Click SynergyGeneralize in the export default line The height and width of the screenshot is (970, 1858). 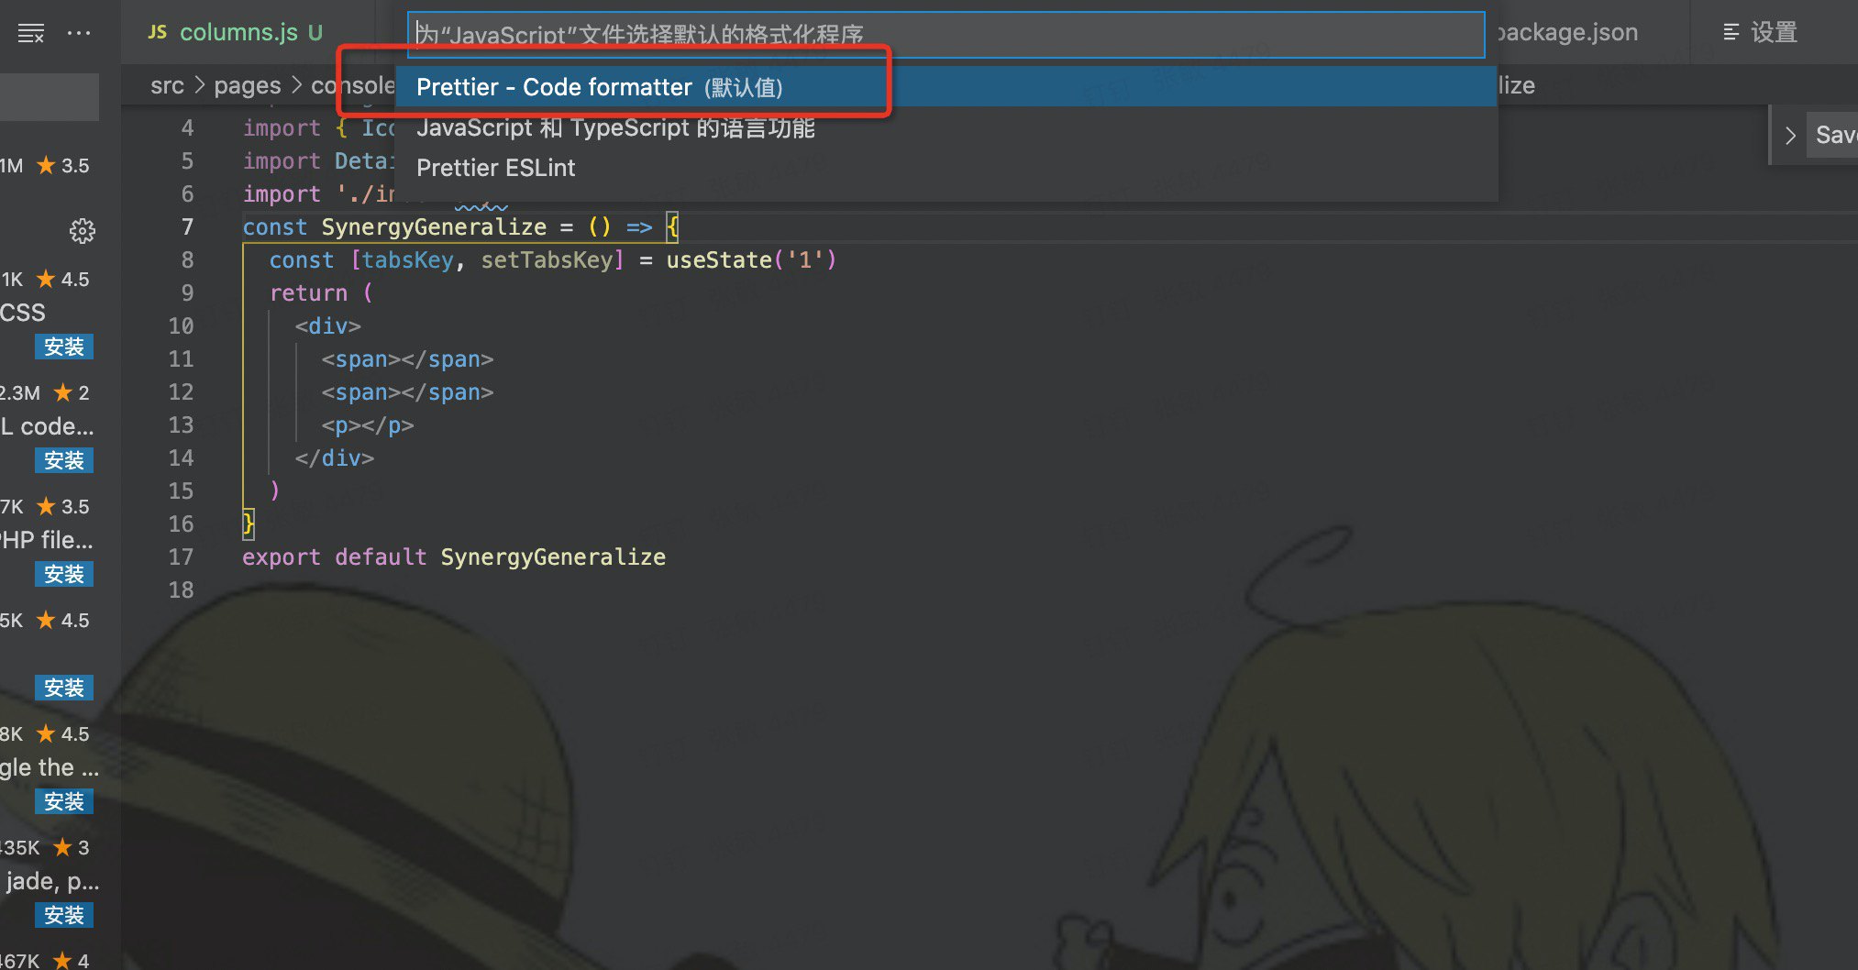pos(553,557)
